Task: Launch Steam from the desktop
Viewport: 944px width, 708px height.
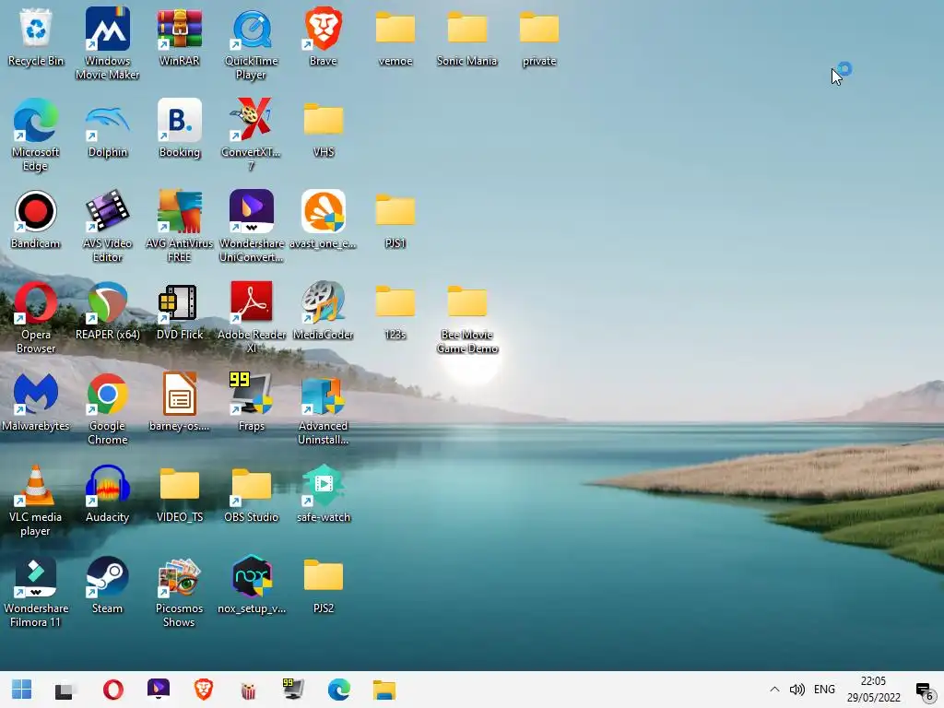Action: click(107, 585)
